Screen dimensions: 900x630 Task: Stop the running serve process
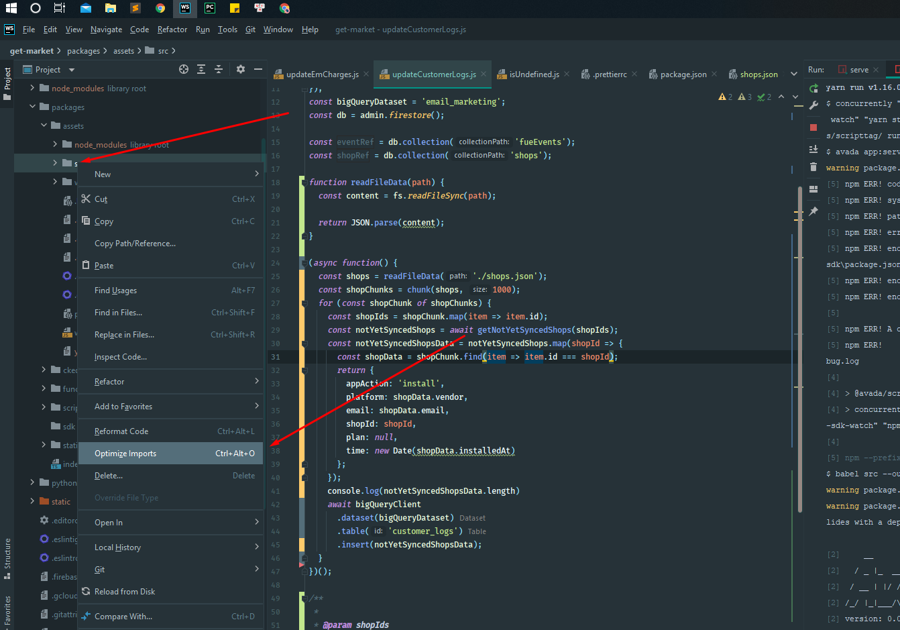click(813, 127)
